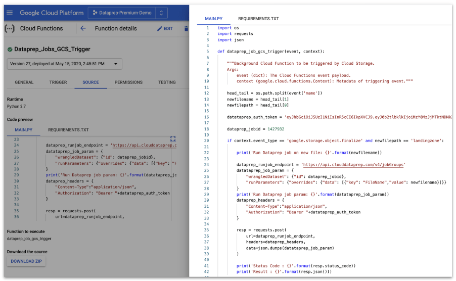Click 'import json' on line 3

[231, 40]
